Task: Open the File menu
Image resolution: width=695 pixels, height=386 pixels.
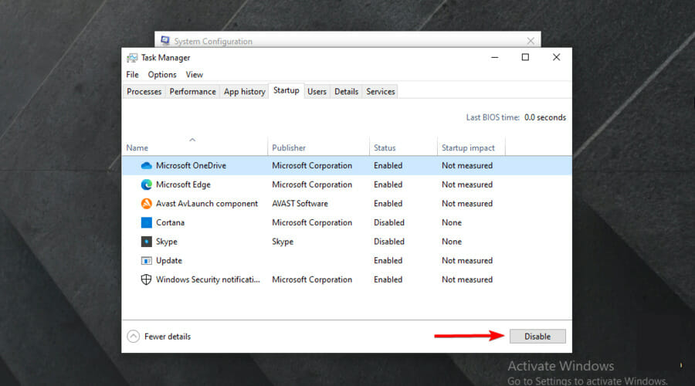Action: pyautogui.click(x=132, y=75)
